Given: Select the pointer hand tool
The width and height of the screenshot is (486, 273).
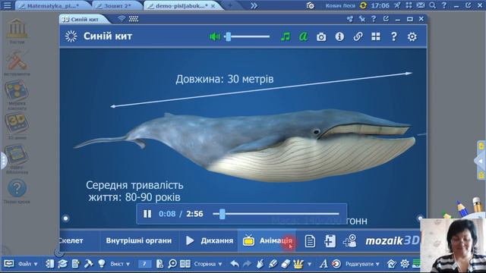Looking at the screenshot, I should (260, 264).
